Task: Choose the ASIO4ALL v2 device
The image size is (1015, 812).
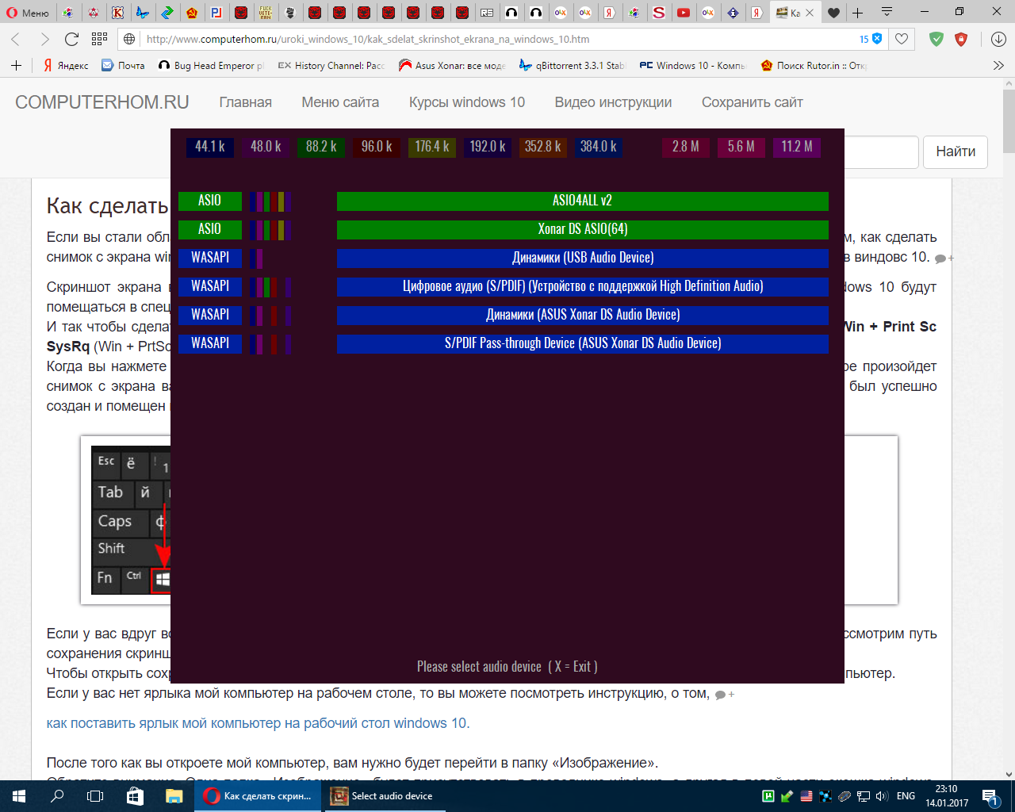Action: tap(583, 201)
